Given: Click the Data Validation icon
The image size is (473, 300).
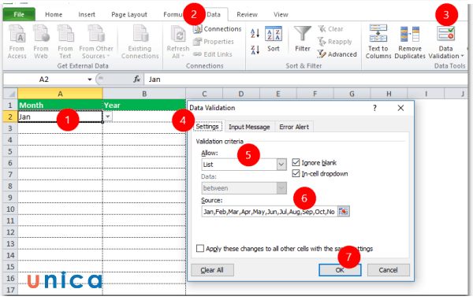Looking at the screenshot, I should (x=446, y=34).
